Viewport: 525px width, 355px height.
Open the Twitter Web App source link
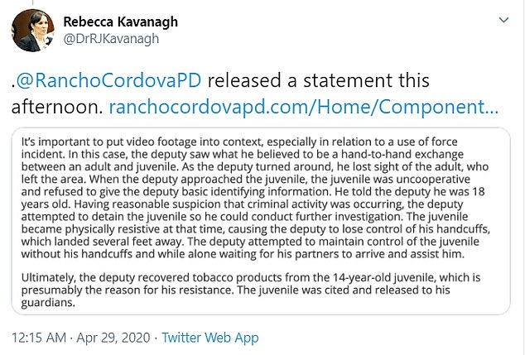pos(210,338)
